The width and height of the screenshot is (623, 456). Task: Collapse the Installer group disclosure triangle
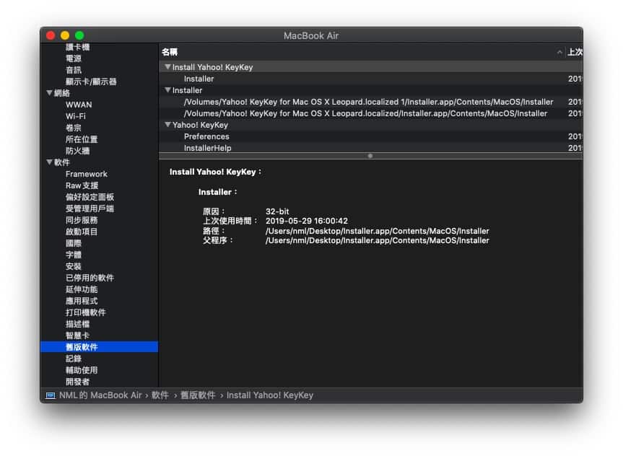pyautogui.click(x=167, y=90)
